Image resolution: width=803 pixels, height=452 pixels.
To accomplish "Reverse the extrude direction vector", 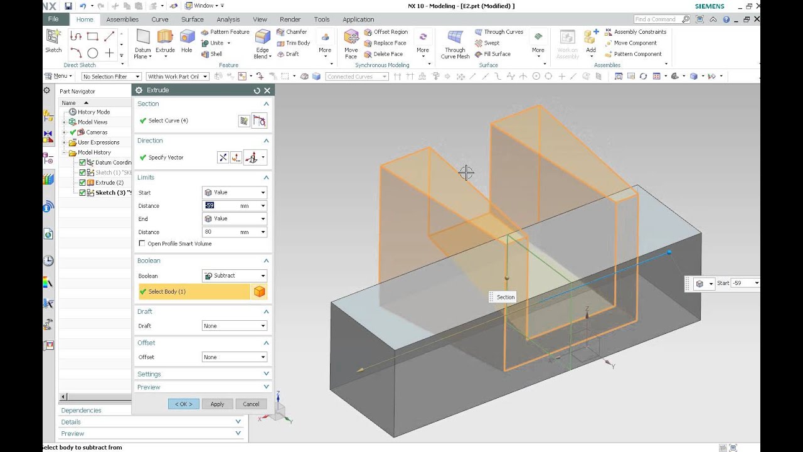I will point(223,158).
